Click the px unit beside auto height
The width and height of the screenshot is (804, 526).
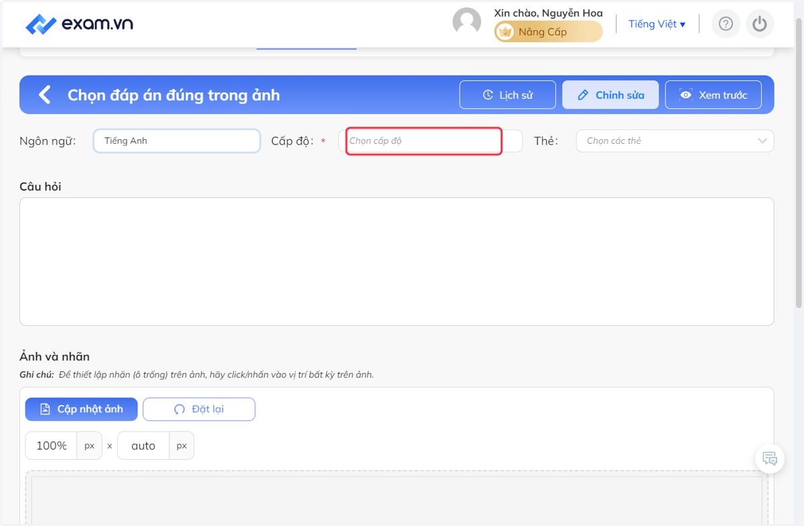click(x=182, y=446)
